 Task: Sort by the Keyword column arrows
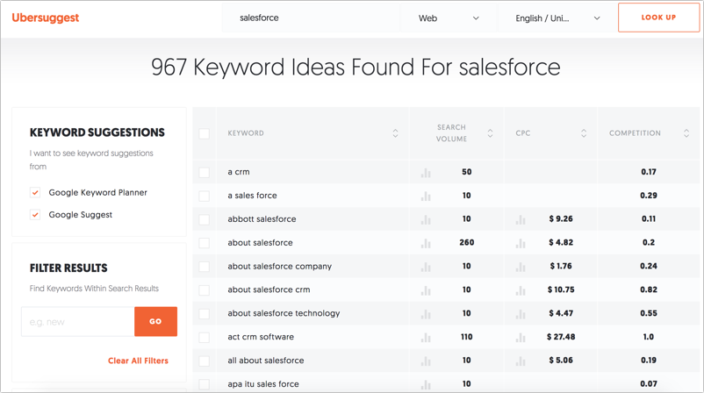[395, 133]
